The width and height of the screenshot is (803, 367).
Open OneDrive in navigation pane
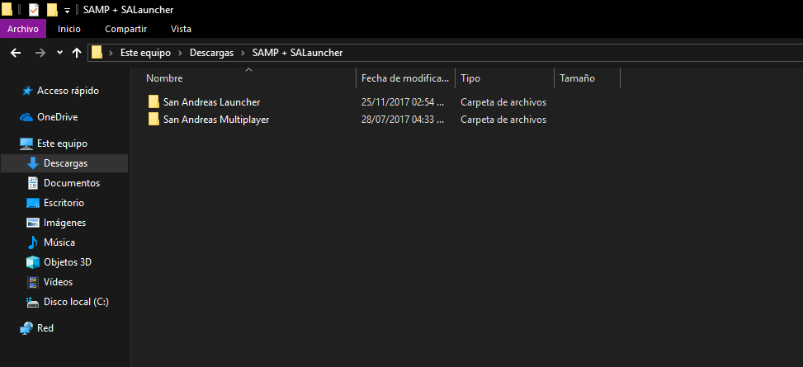(58, 117)
